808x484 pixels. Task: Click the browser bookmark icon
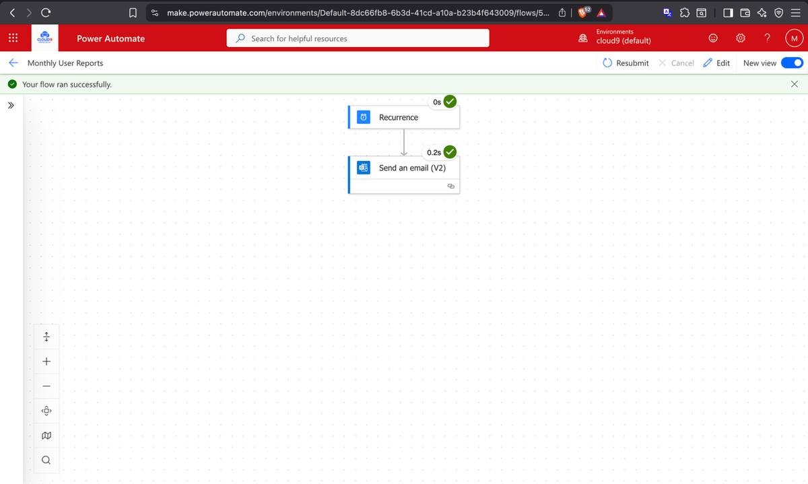pos(133,12)
